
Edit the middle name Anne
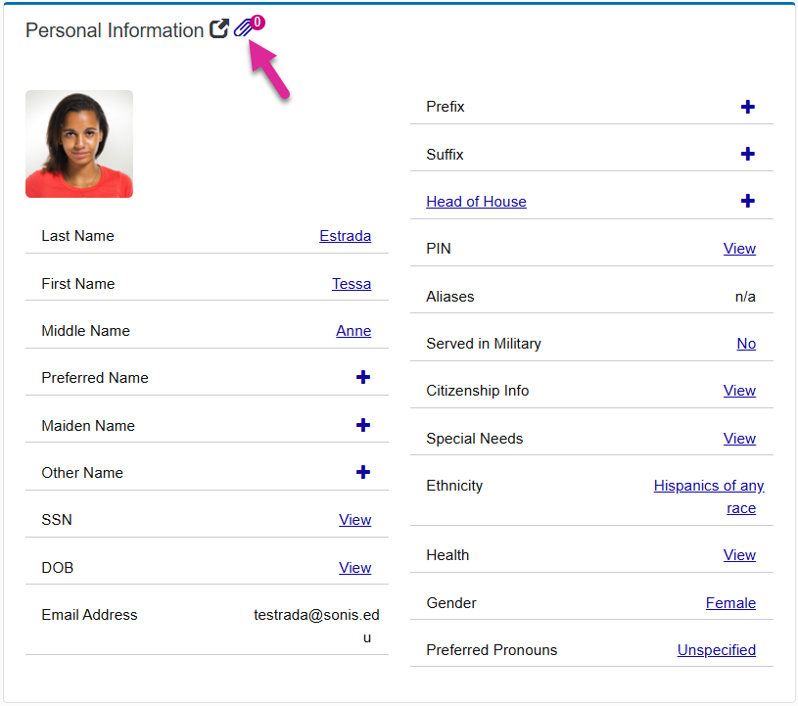coord(352,331)
